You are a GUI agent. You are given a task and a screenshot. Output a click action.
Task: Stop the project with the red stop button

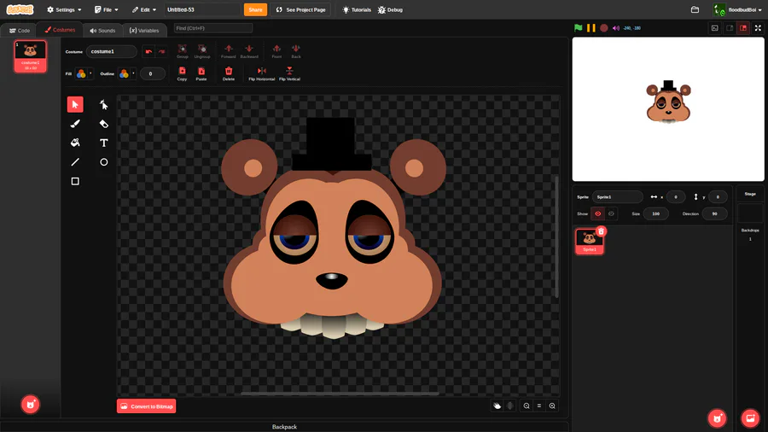604,28
